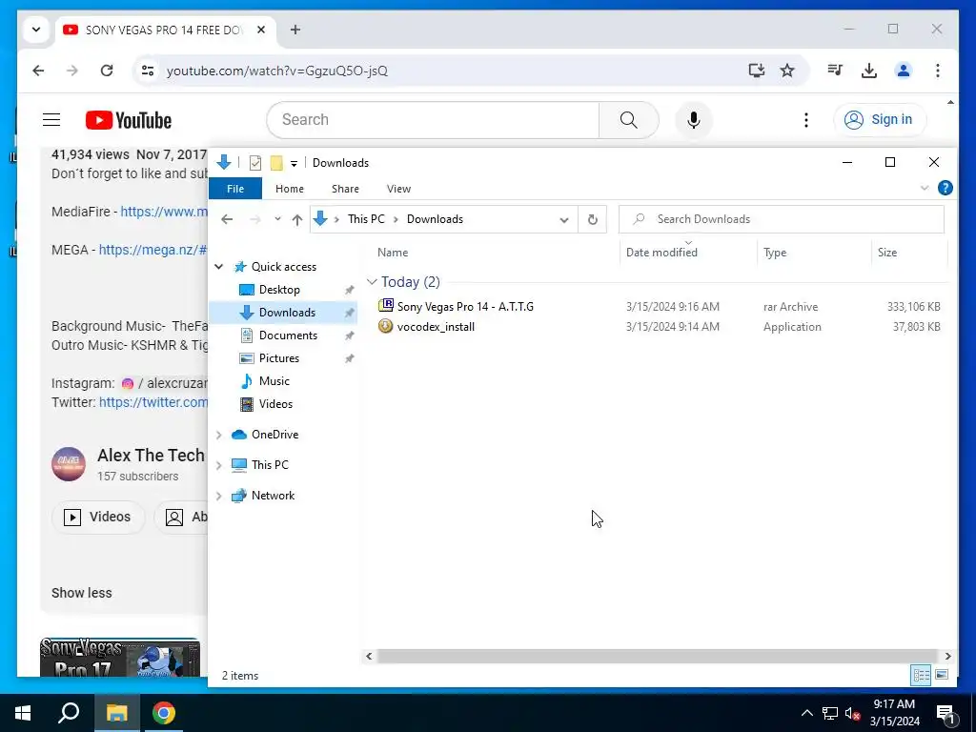Open the View ribbon tab
This screenshot has height=732, width=976.
398,189
